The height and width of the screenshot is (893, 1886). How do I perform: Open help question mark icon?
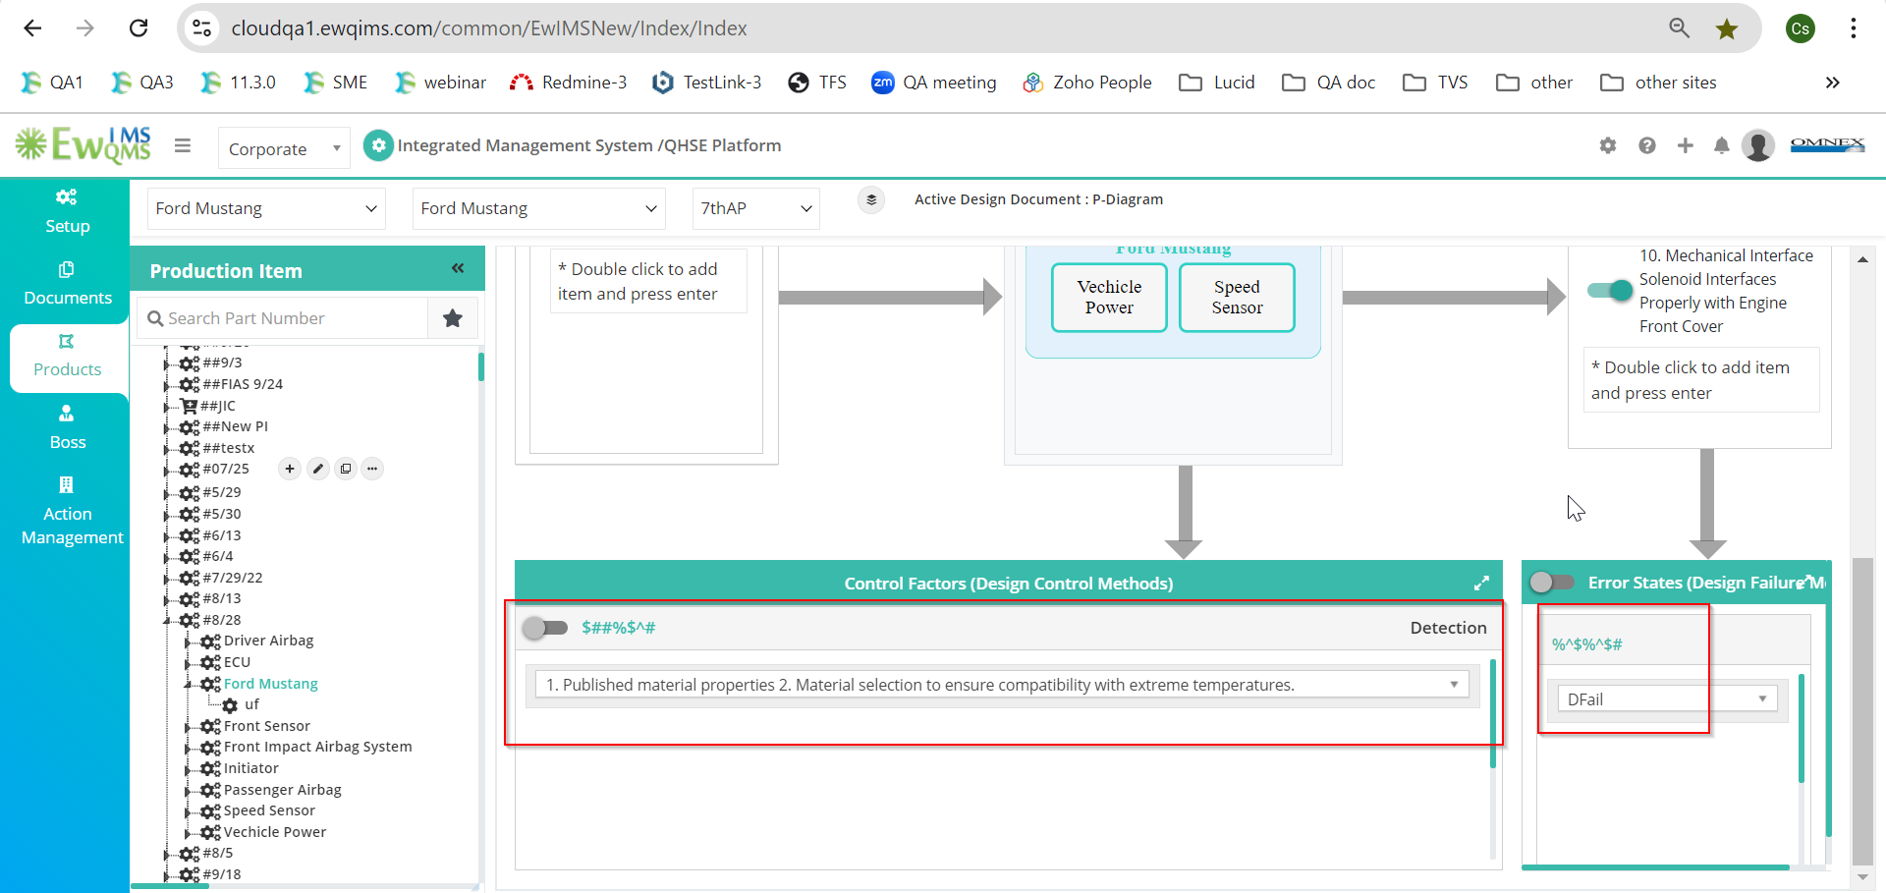(x=1647, y=145)
